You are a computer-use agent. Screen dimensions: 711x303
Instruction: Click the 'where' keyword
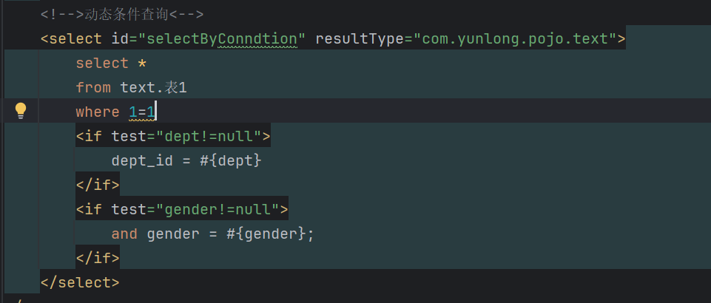click(98, 112)
